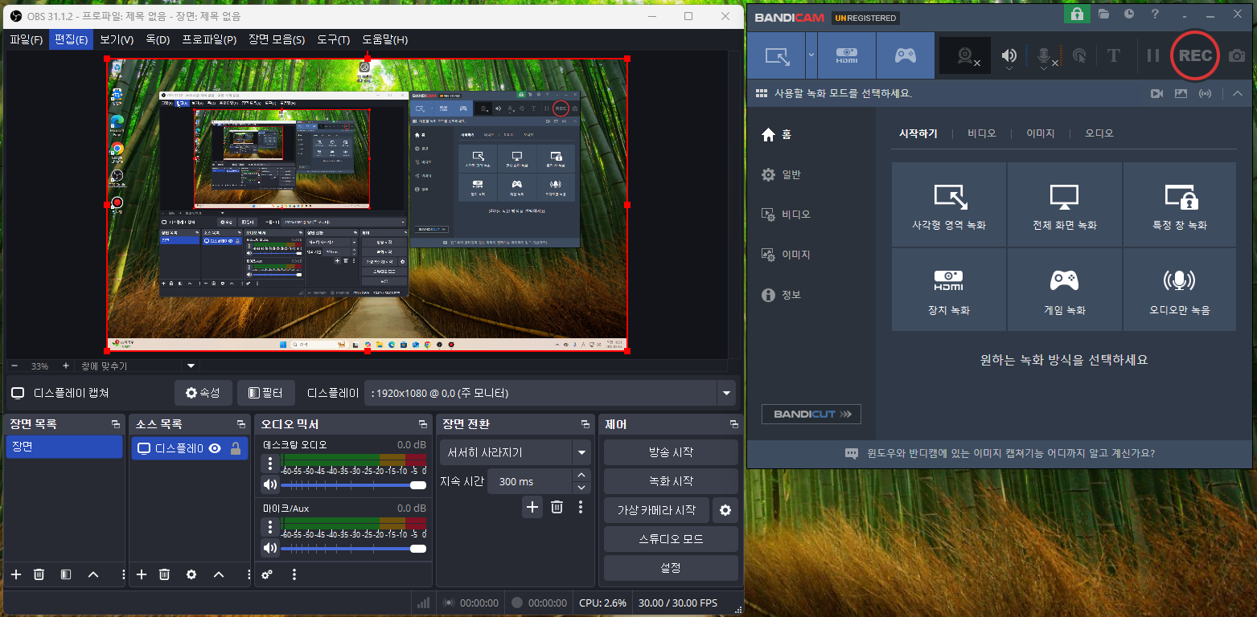Viewport: 1257px width, 617px height.
Task: Open desktop audio three-dot options menu
Action: pos(270,464)
